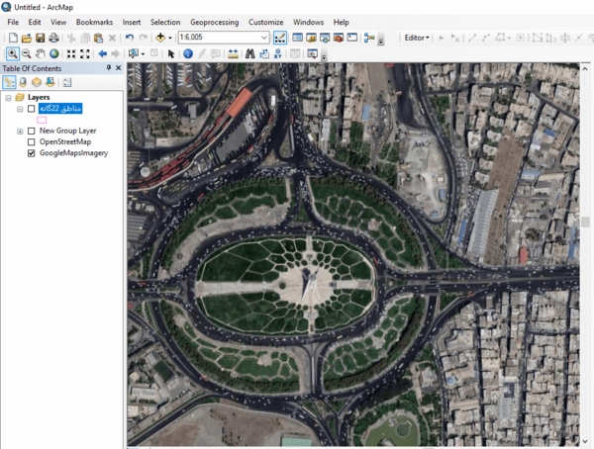The image size is (594, 449).
Task: Open the Catalog window
Action: coord(312,38)
